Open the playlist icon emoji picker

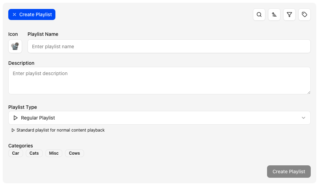[15, 46]
